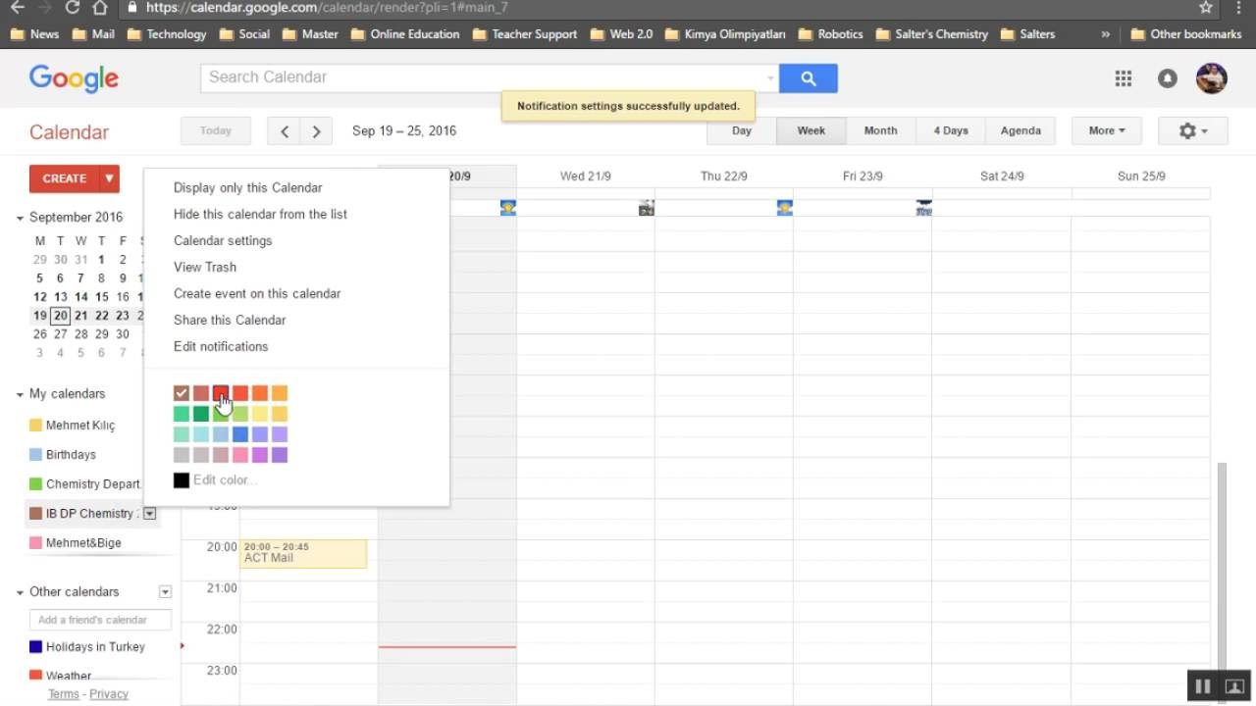Switch to the Day view
The width and height of the screenshot is (1256, 706).
click(742, 130)
